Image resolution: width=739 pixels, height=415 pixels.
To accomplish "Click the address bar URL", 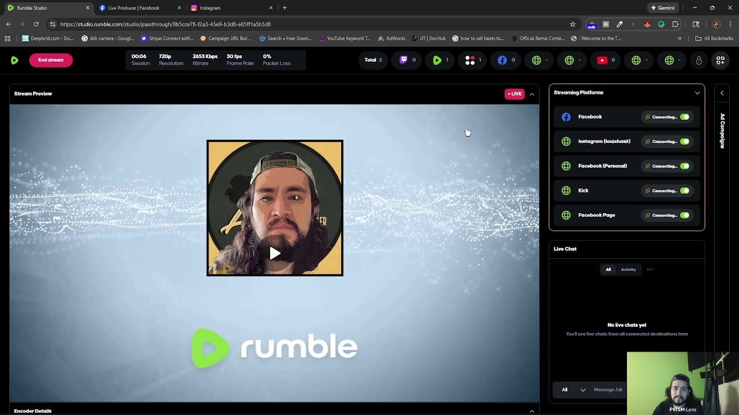I will [165, 24].
